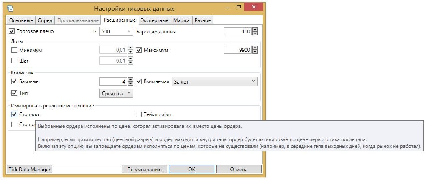The height and width of the screenshot is (180, 431).
Task: Close the dialog with the red X
Action: click(x=253, y=7)
